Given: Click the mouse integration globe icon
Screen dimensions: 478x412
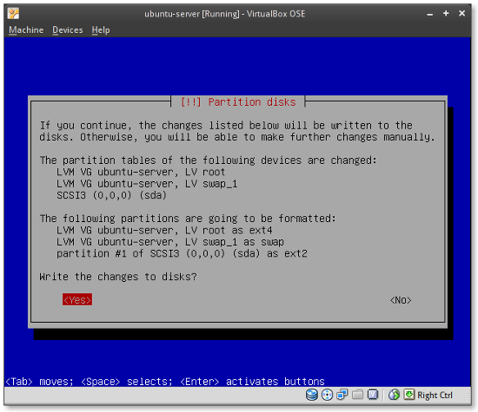Looking at the screenshot, I should tap(394, 395).
